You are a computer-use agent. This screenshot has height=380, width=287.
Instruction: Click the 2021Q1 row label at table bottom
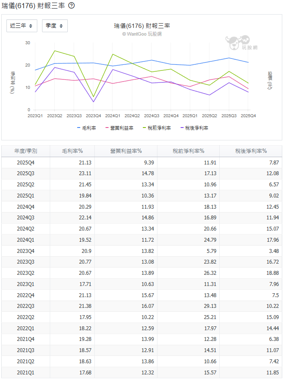click(x=26, y=373)
